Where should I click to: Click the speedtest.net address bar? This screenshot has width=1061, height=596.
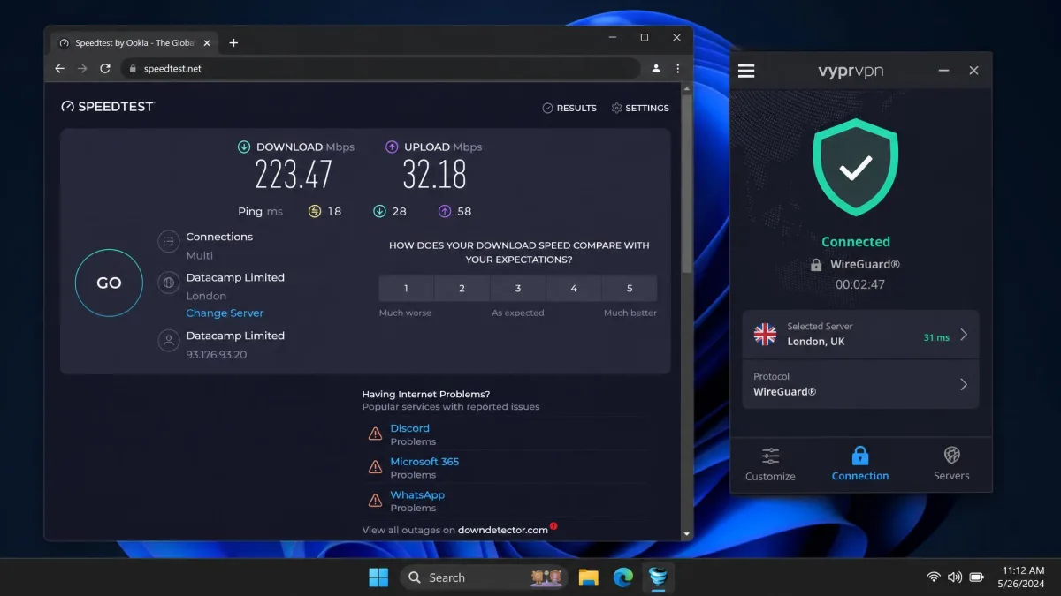point(380,68)
